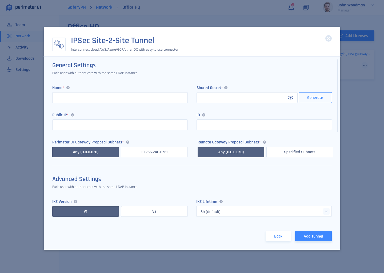Go to SaferVPN breadcrumb link
The image size is (384, 273).
(77, 7)
